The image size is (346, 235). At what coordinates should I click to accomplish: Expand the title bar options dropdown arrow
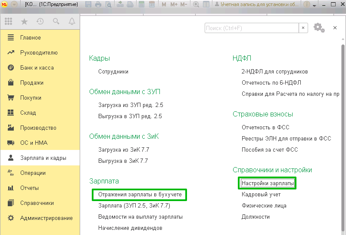(x=315, y=5)
